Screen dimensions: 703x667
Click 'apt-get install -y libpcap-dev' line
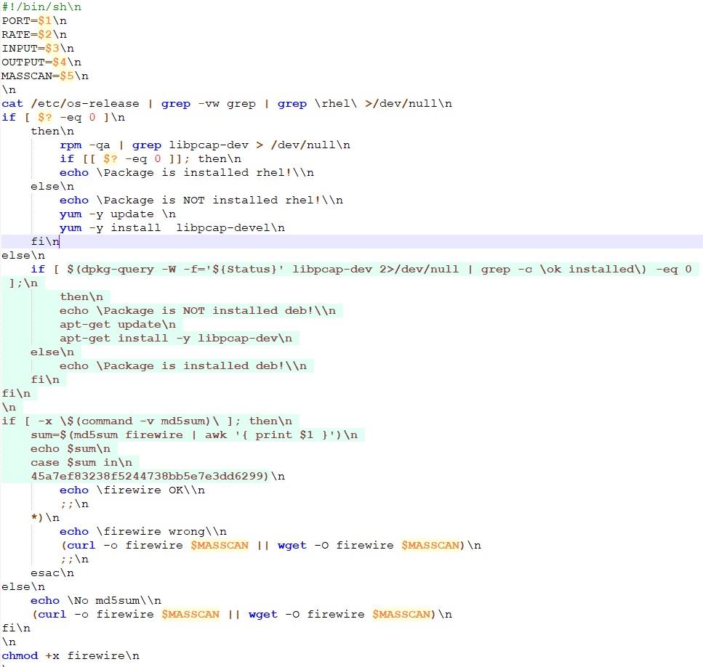click(176, 339)
